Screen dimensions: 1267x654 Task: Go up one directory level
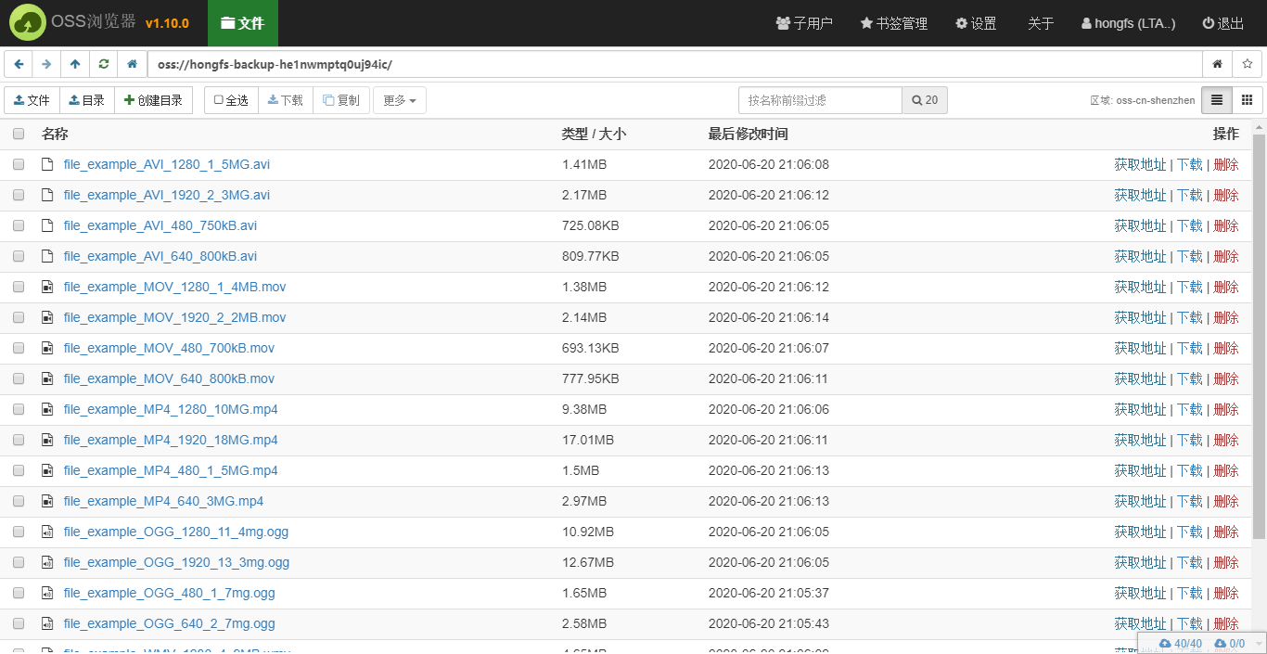75,64
